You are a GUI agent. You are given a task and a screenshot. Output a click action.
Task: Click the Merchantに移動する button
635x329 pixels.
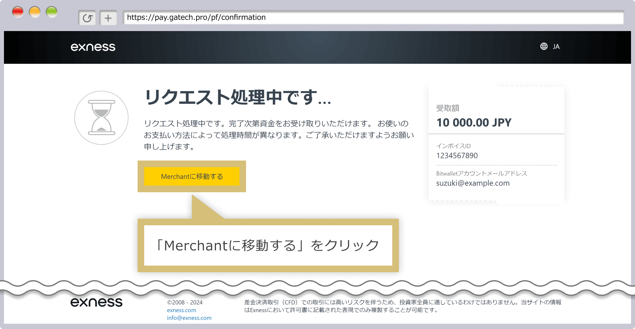(192, 176)
